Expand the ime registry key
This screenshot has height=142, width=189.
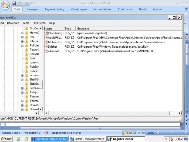click(22, 37)
